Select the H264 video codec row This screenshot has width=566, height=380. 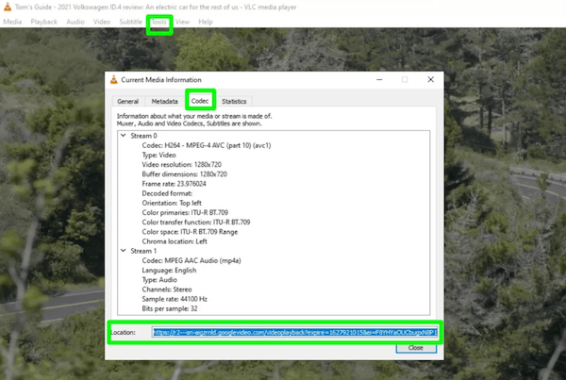[x=206, y=145]
